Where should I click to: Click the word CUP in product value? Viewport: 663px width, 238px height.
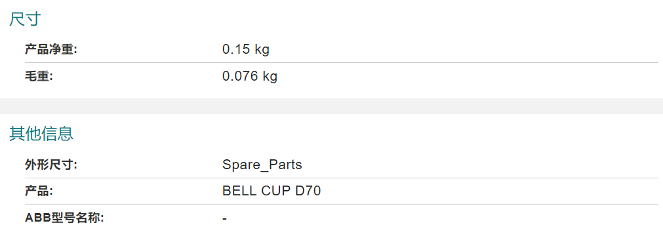point(275,191)
